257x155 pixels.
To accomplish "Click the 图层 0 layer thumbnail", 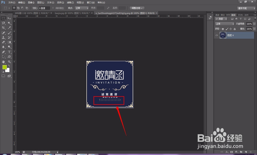I will click(223, 35).
